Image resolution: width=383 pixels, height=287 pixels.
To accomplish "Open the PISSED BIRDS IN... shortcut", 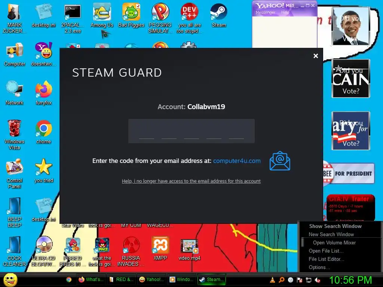I will pyautogui.click(x=73, y=251).
